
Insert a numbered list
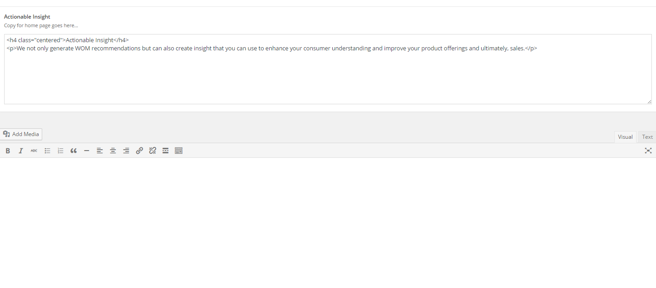pos(60,151)
